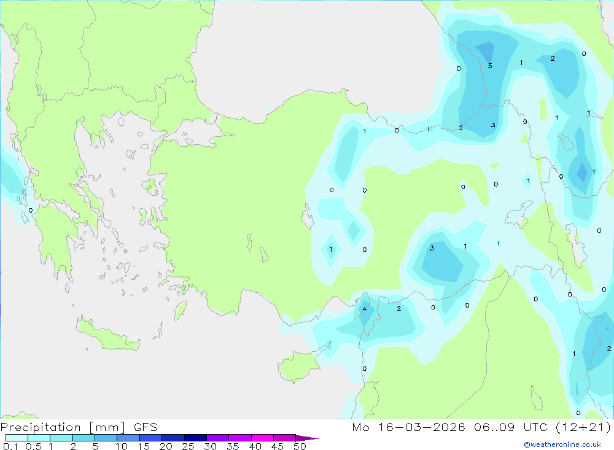Click the 'Precipitation [mm]' title text

point(63,427)
